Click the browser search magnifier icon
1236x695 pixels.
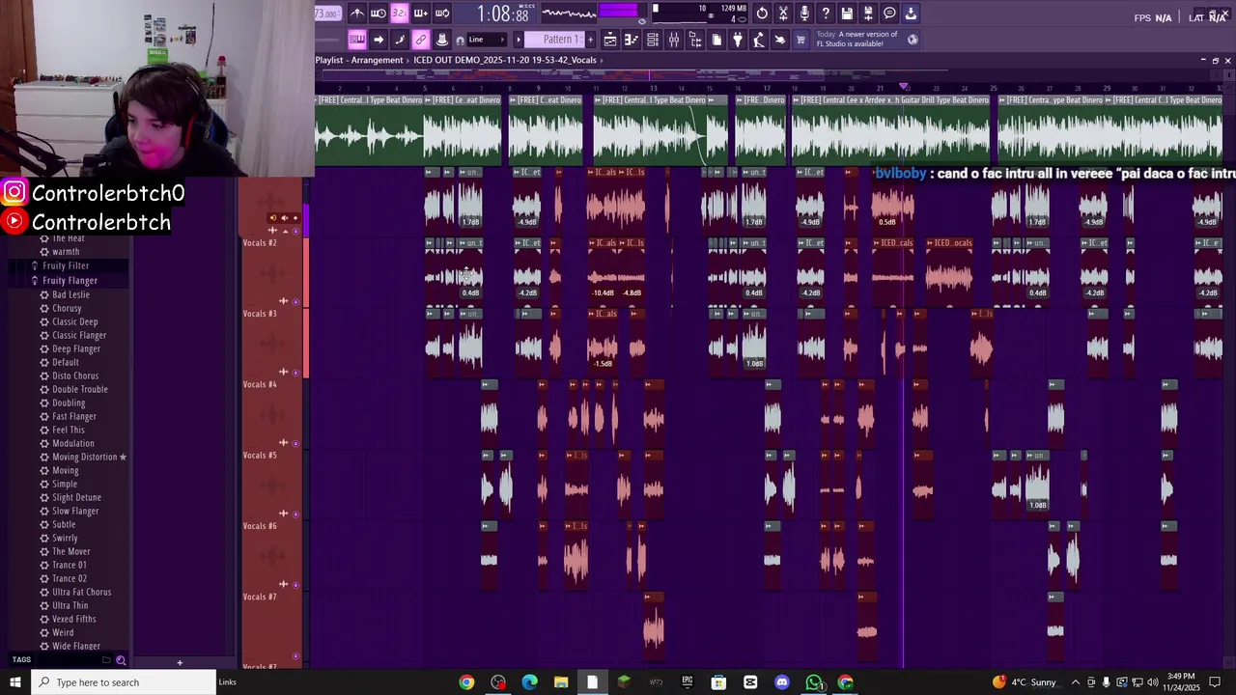(x=121, y=660)
